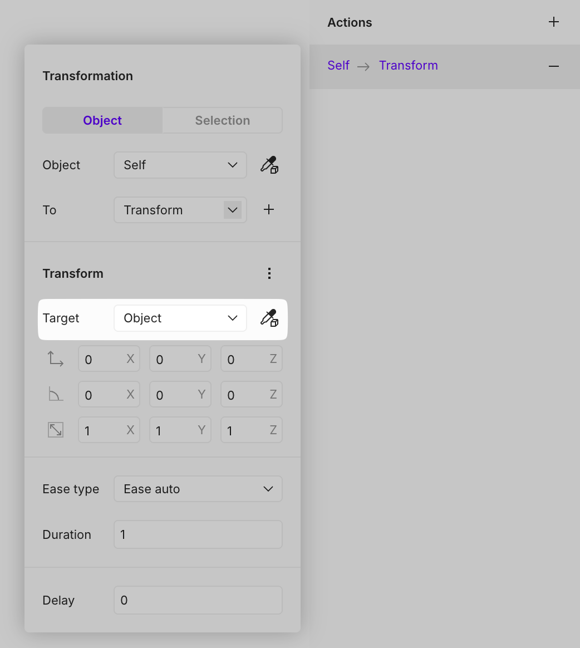Viewport: 580px width, 648px height.
Task: Click the scale icon
Action: pyautogui.click(x=56, y=430)
